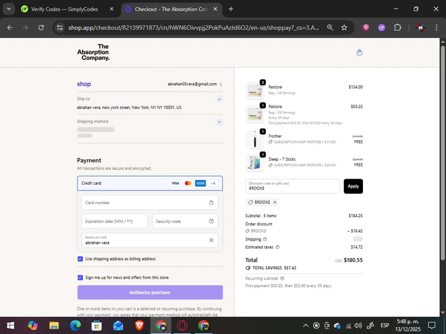
Task: Focus the Card number field
Action: (150, 202)
